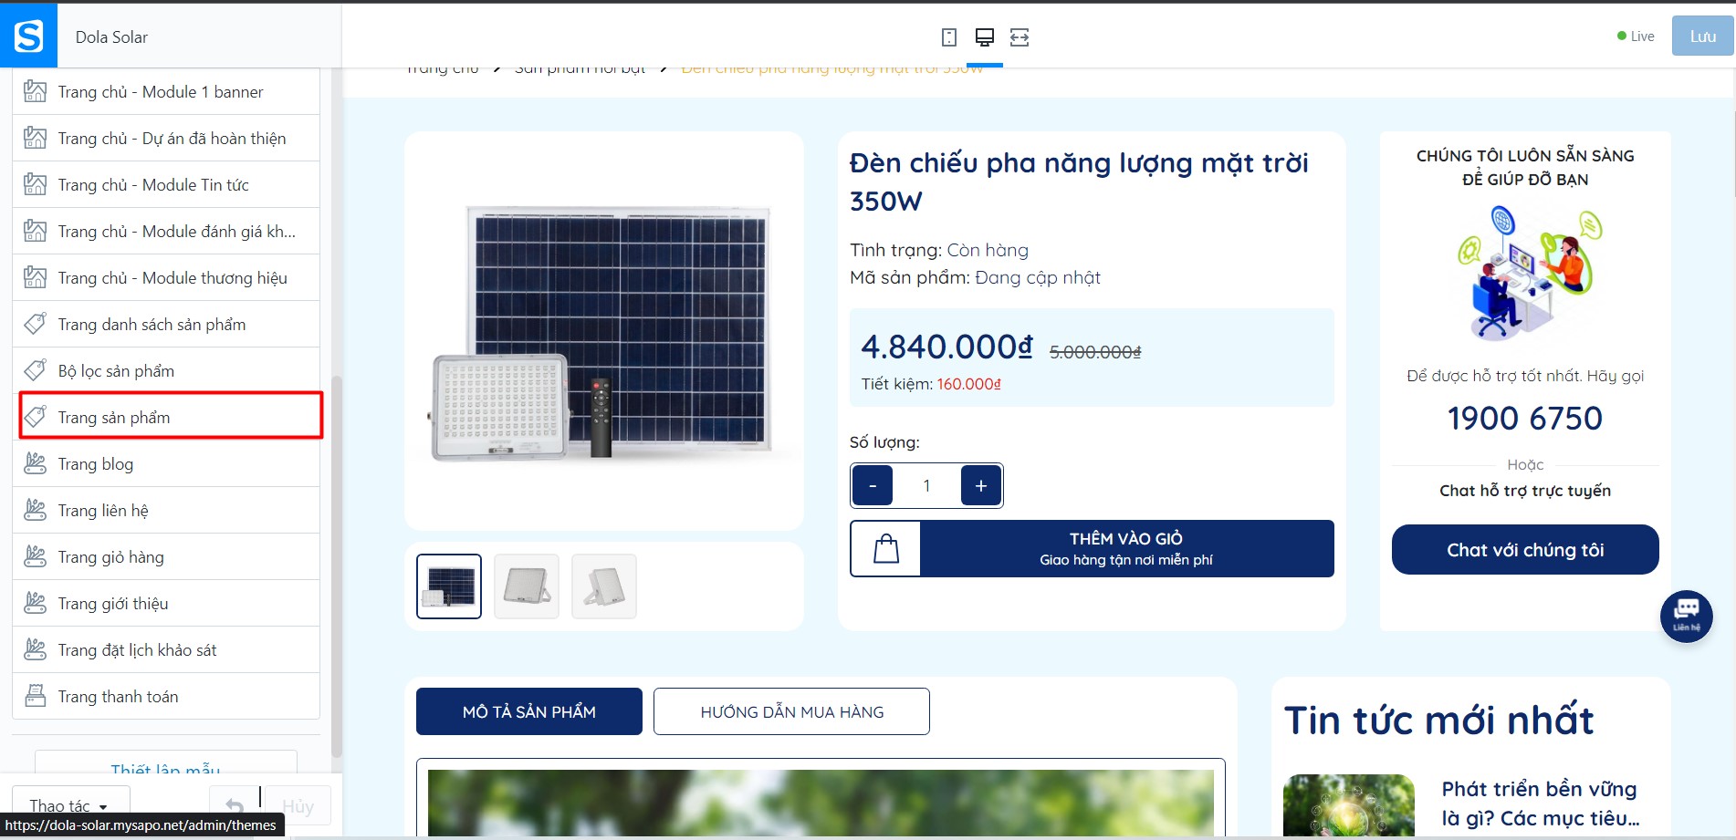The width and height of the screenshot is (1736, 840).
Task: Open Trang chủ - Dự án đã hoàn thiện
Action: pos(166,138)
